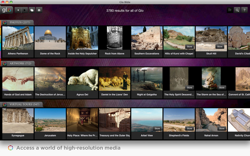The height and width of the screenshot is (156, 250).
Task: Click Store badge on Arbel View tour
Action: click(x=157, y=128)
